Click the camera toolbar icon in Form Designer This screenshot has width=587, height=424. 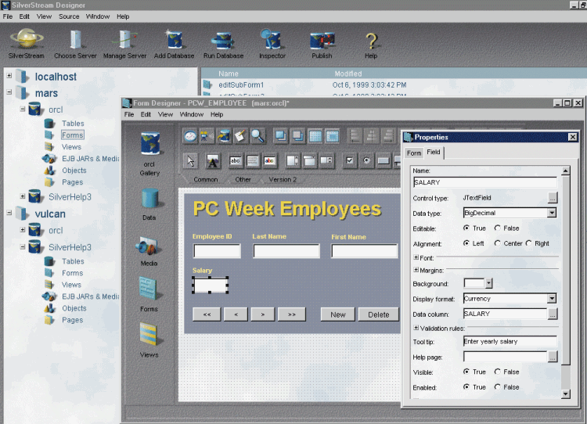207,136
